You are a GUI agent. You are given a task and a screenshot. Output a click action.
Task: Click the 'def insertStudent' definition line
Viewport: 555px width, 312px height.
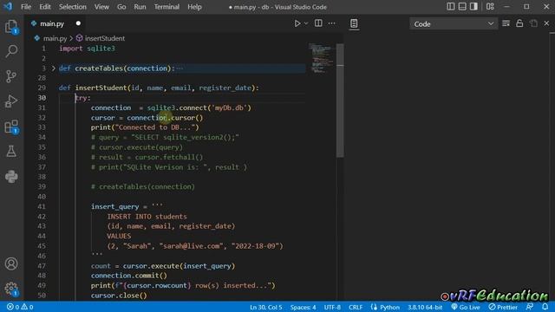pyautogui.click(x=159, y=88)
